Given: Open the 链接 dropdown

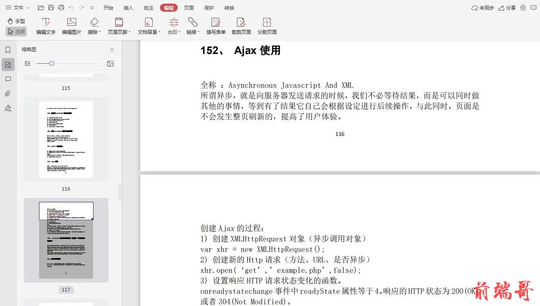Looking at the screenshot, I should coord(193,26).
